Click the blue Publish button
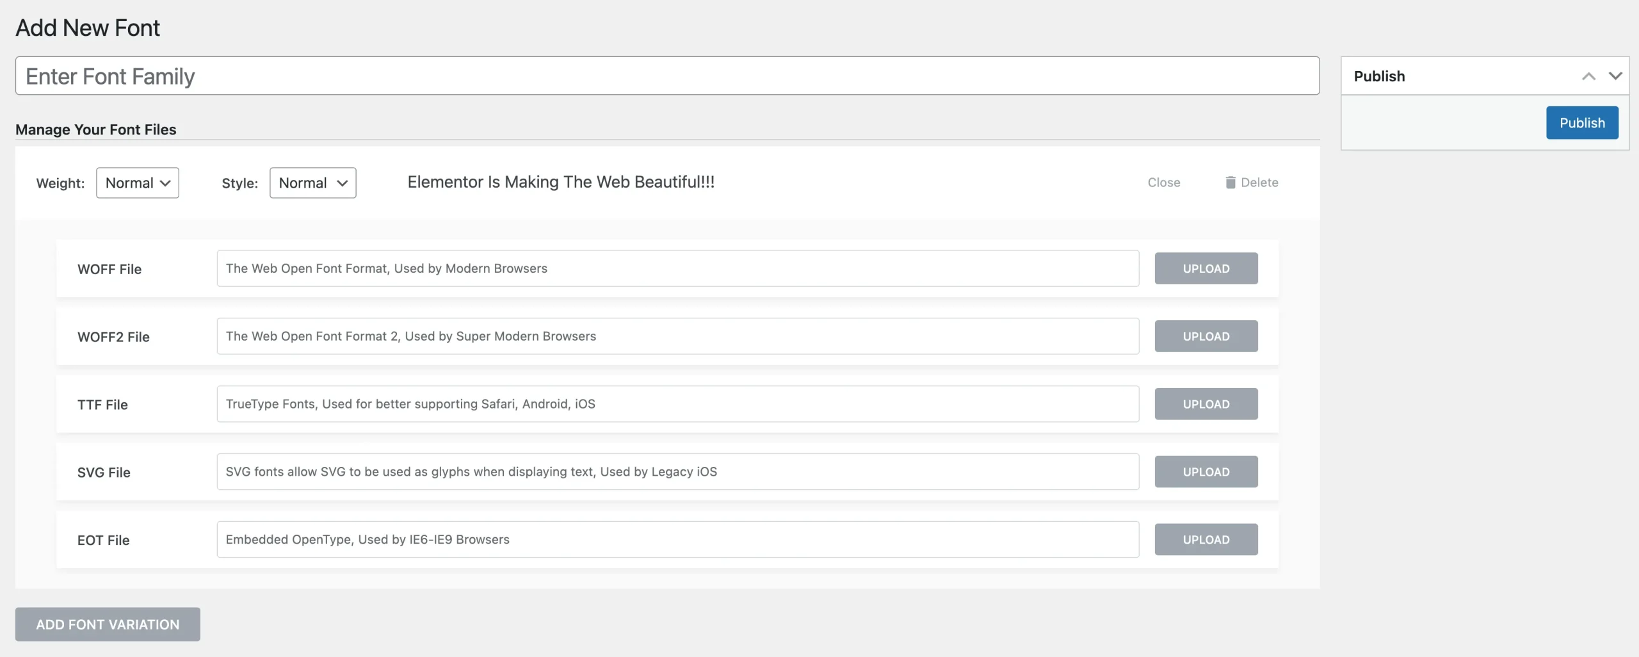Image resolution: width=1639 pixels, height=657 pixels. pyautogui.click(x=1582, y=123)
